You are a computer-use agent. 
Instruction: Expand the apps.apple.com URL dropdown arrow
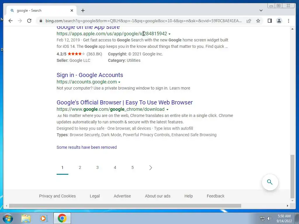click(170, 34)
